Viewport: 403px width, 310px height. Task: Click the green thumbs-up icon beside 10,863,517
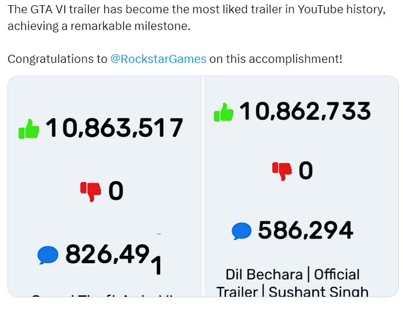pyautogui.click(x=29, y=129)
